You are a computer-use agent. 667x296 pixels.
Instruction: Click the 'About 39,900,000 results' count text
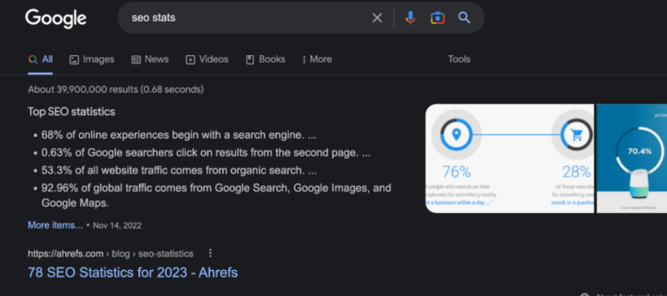[x=116, y=89]
